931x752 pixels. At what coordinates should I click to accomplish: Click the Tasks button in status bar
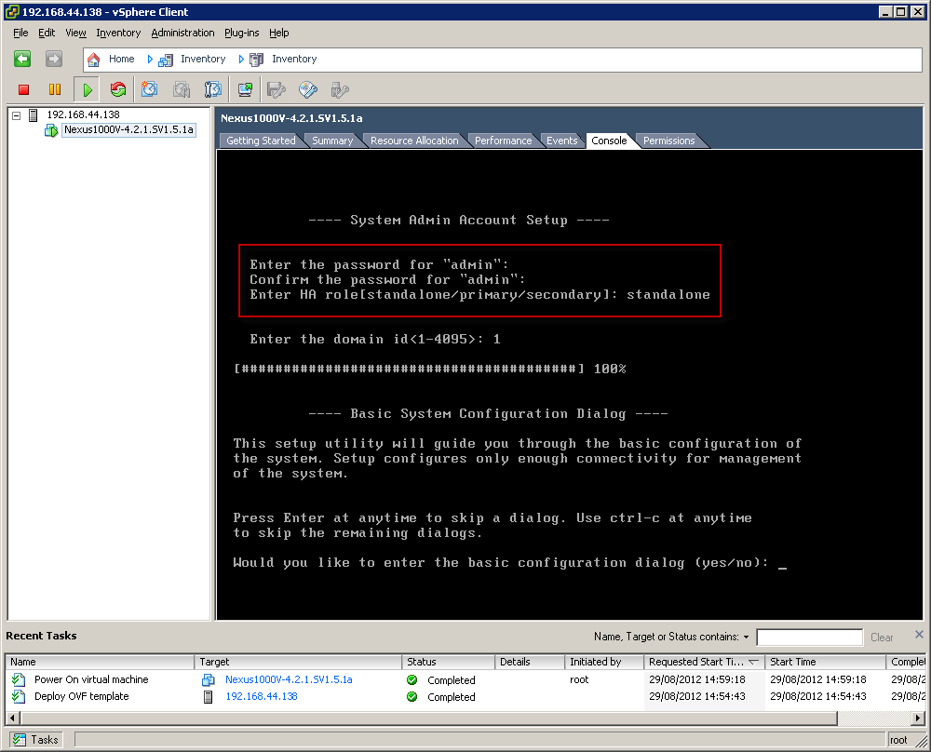point(37,740)
